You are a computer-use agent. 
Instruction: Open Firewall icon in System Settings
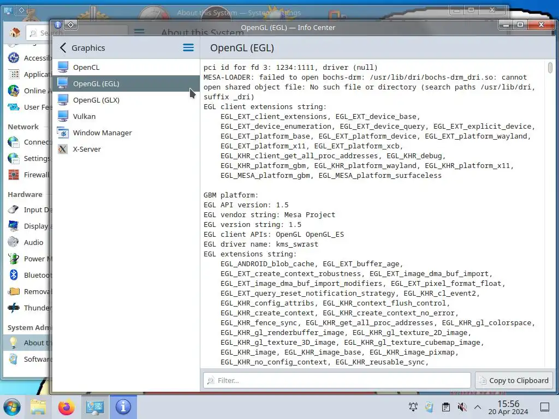pos(14,175)
